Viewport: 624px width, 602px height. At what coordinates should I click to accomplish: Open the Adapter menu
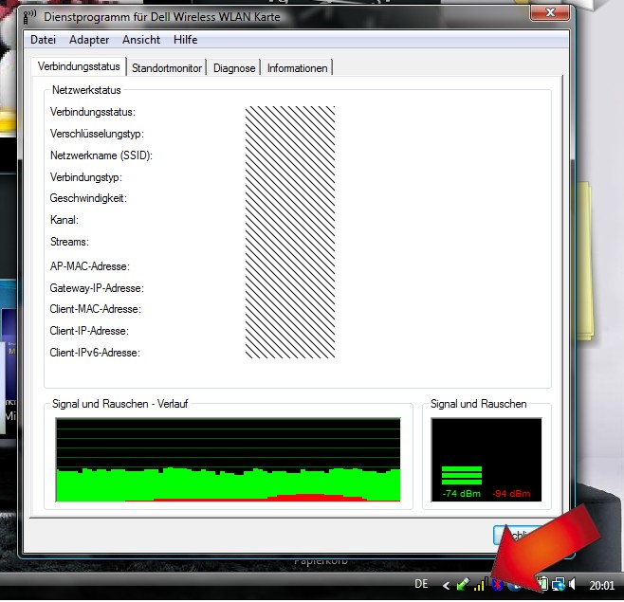pyautogui.click(x=89, y=40)
